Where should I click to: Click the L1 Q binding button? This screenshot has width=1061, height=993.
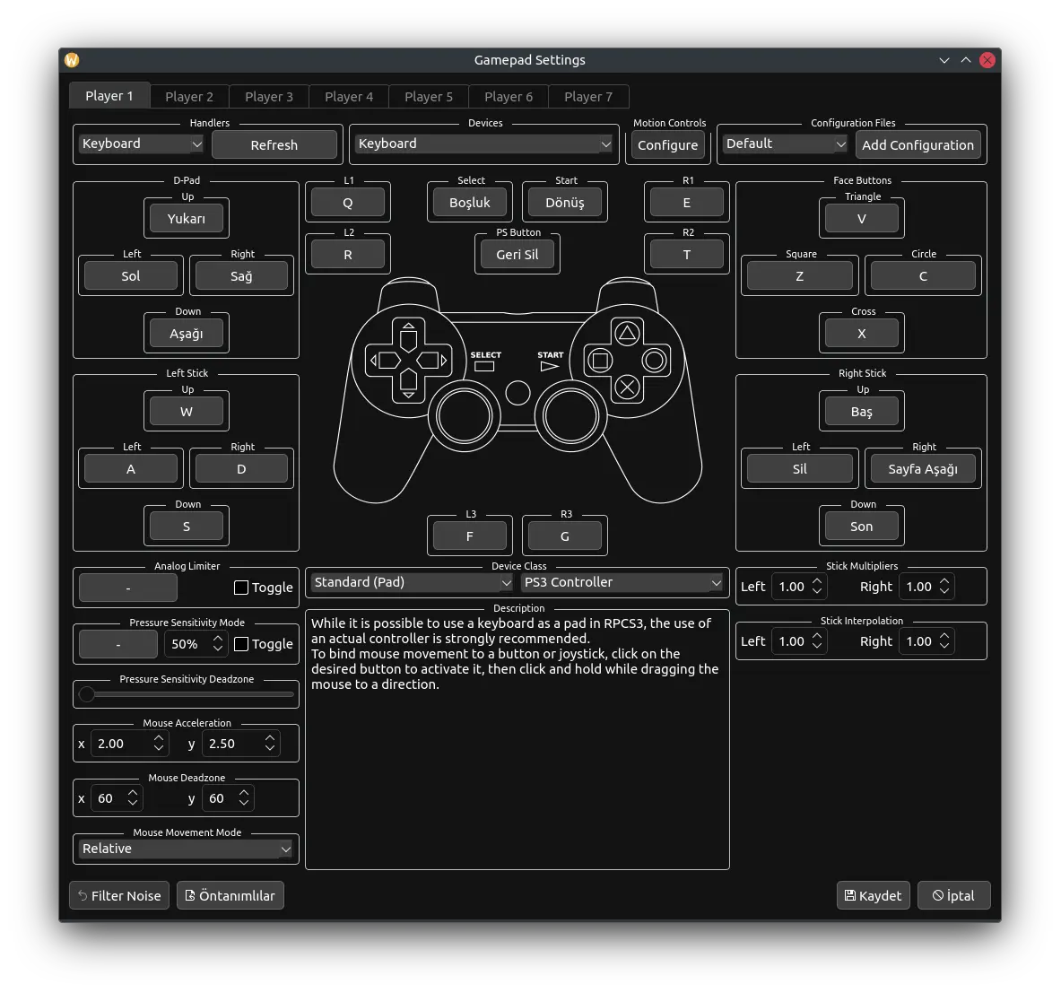(348, 203)
